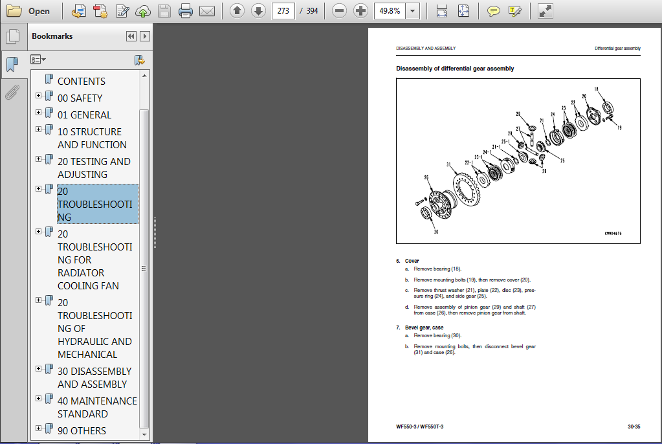Click the 'WF550-3 / WF550T-3' footer text

tap(420, 427)
